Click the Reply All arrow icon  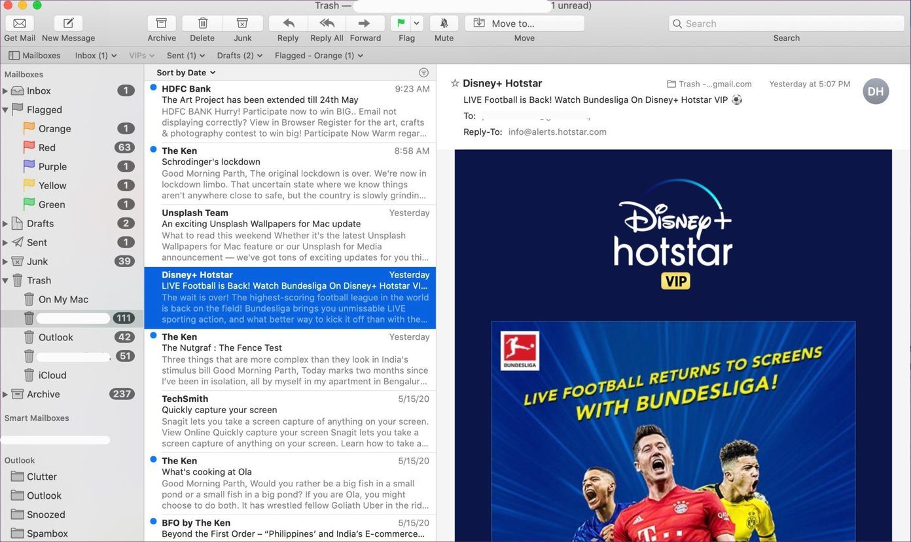[x=327, y=24]
